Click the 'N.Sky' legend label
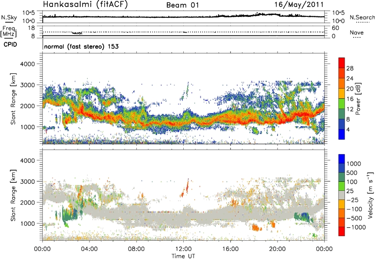Viewport: 375px width, 259px height. [9, 17]
